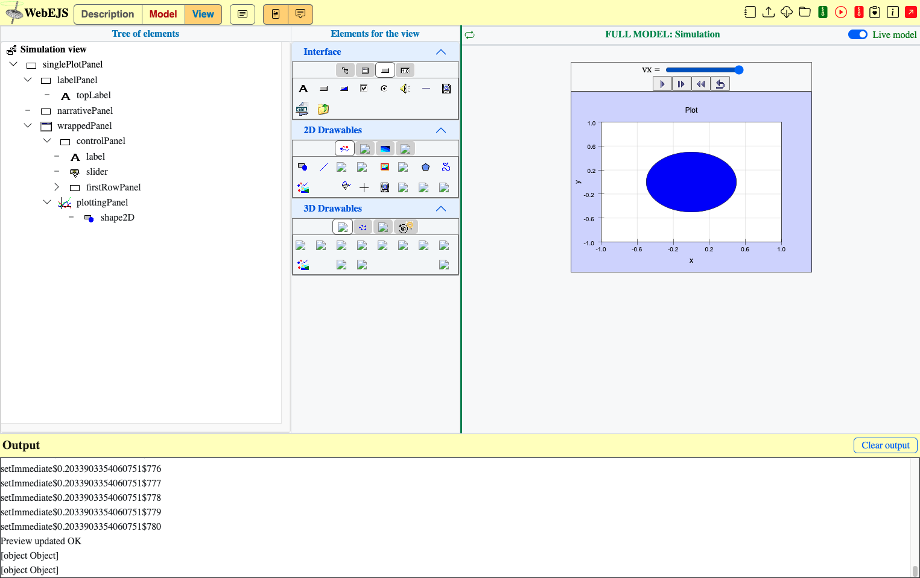Collapse the labelPanel node
This screenshot has height=578, width=920.
coord(28,80)
